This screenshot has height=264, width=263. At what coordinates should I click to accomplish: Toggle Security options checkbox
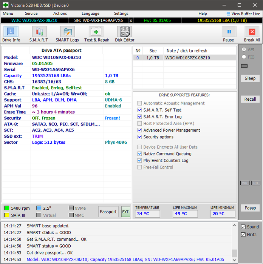point(139,137)
